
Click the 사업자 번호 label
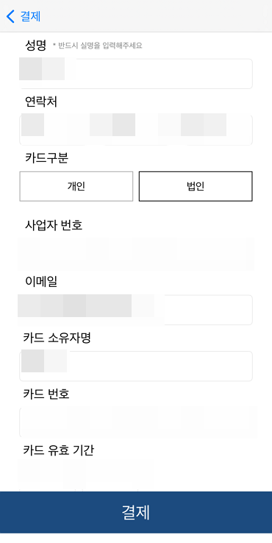coord(54,225)
